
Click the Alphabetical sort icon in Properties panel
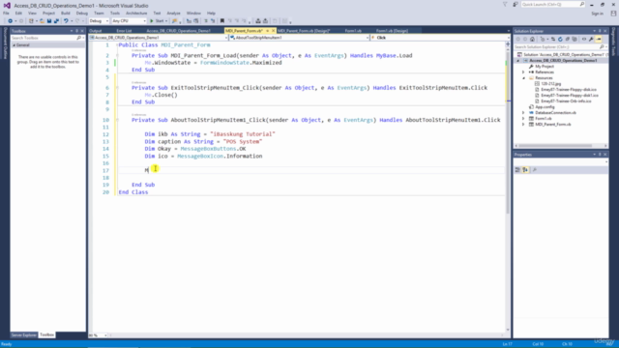click(x=525, y=170)
